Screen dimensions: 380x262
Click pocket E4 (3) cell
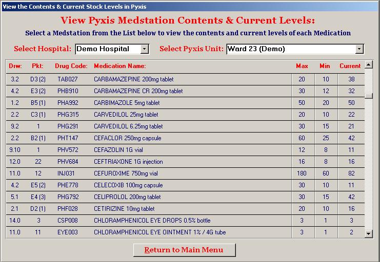(38, 197)
